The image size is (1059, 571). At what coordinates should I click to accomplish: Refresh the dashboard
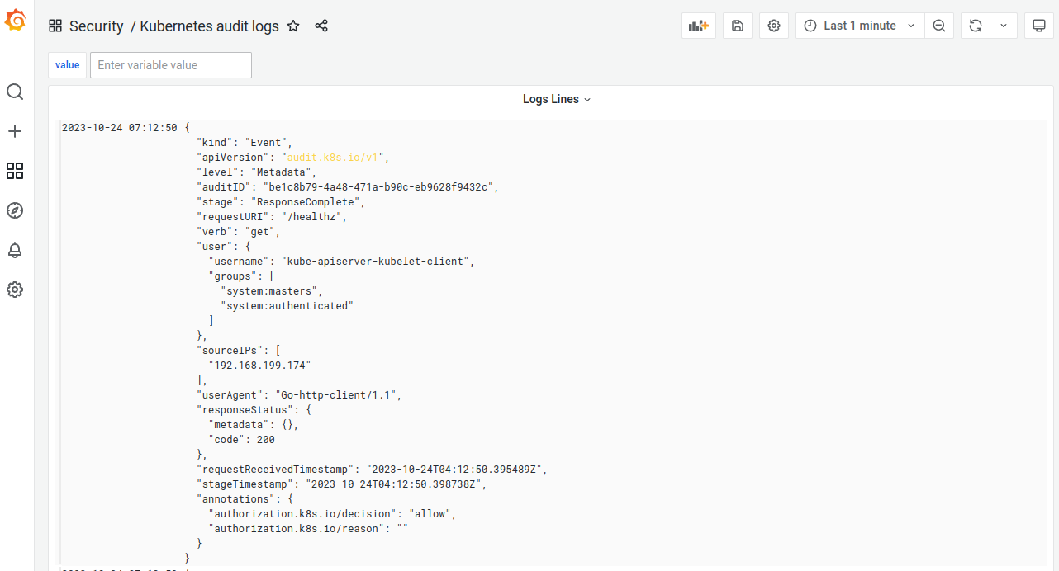[x=976, y=26]
